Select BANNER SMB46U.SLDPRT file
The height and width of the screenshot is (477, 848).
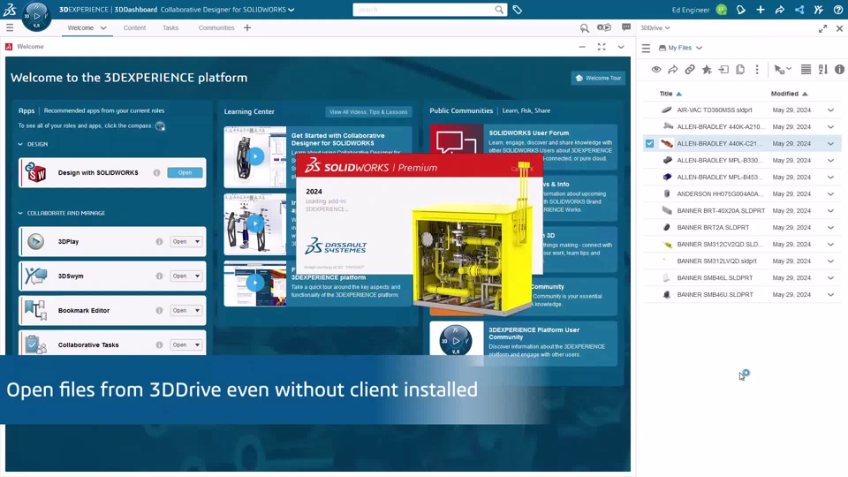tap(741, 294)
